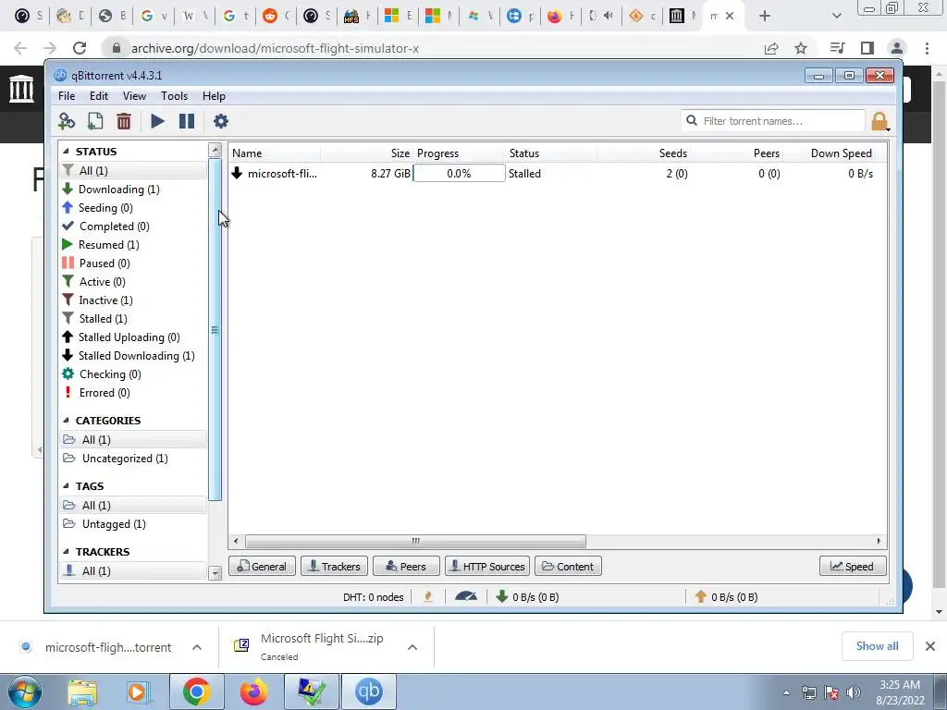
Task: Open the Help menu
Action: click(214, 96)
